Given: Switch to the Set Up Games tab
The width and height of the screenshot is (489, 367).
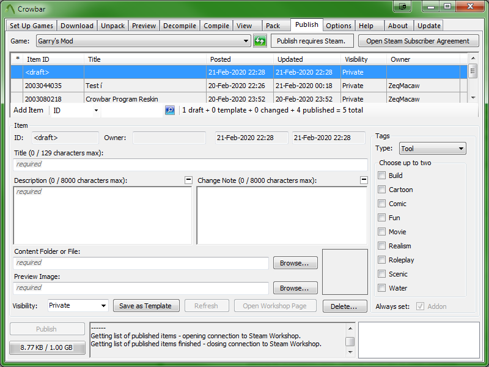Looking at the screenshot, I should (x=31, y=26).
